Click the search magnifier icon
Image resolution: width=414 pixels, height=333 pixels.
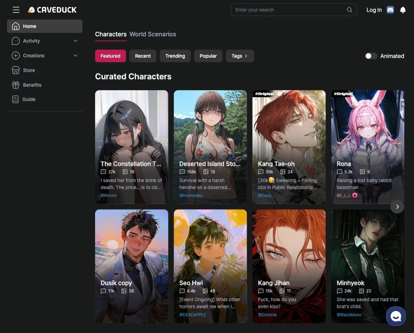(x=349, y=10)
